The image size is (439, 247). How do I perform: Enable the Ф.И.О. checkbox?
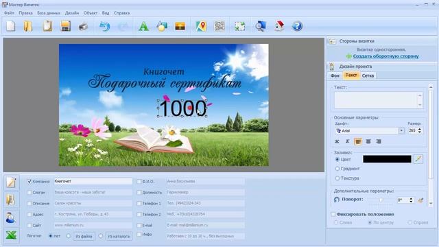coord(139,181)
